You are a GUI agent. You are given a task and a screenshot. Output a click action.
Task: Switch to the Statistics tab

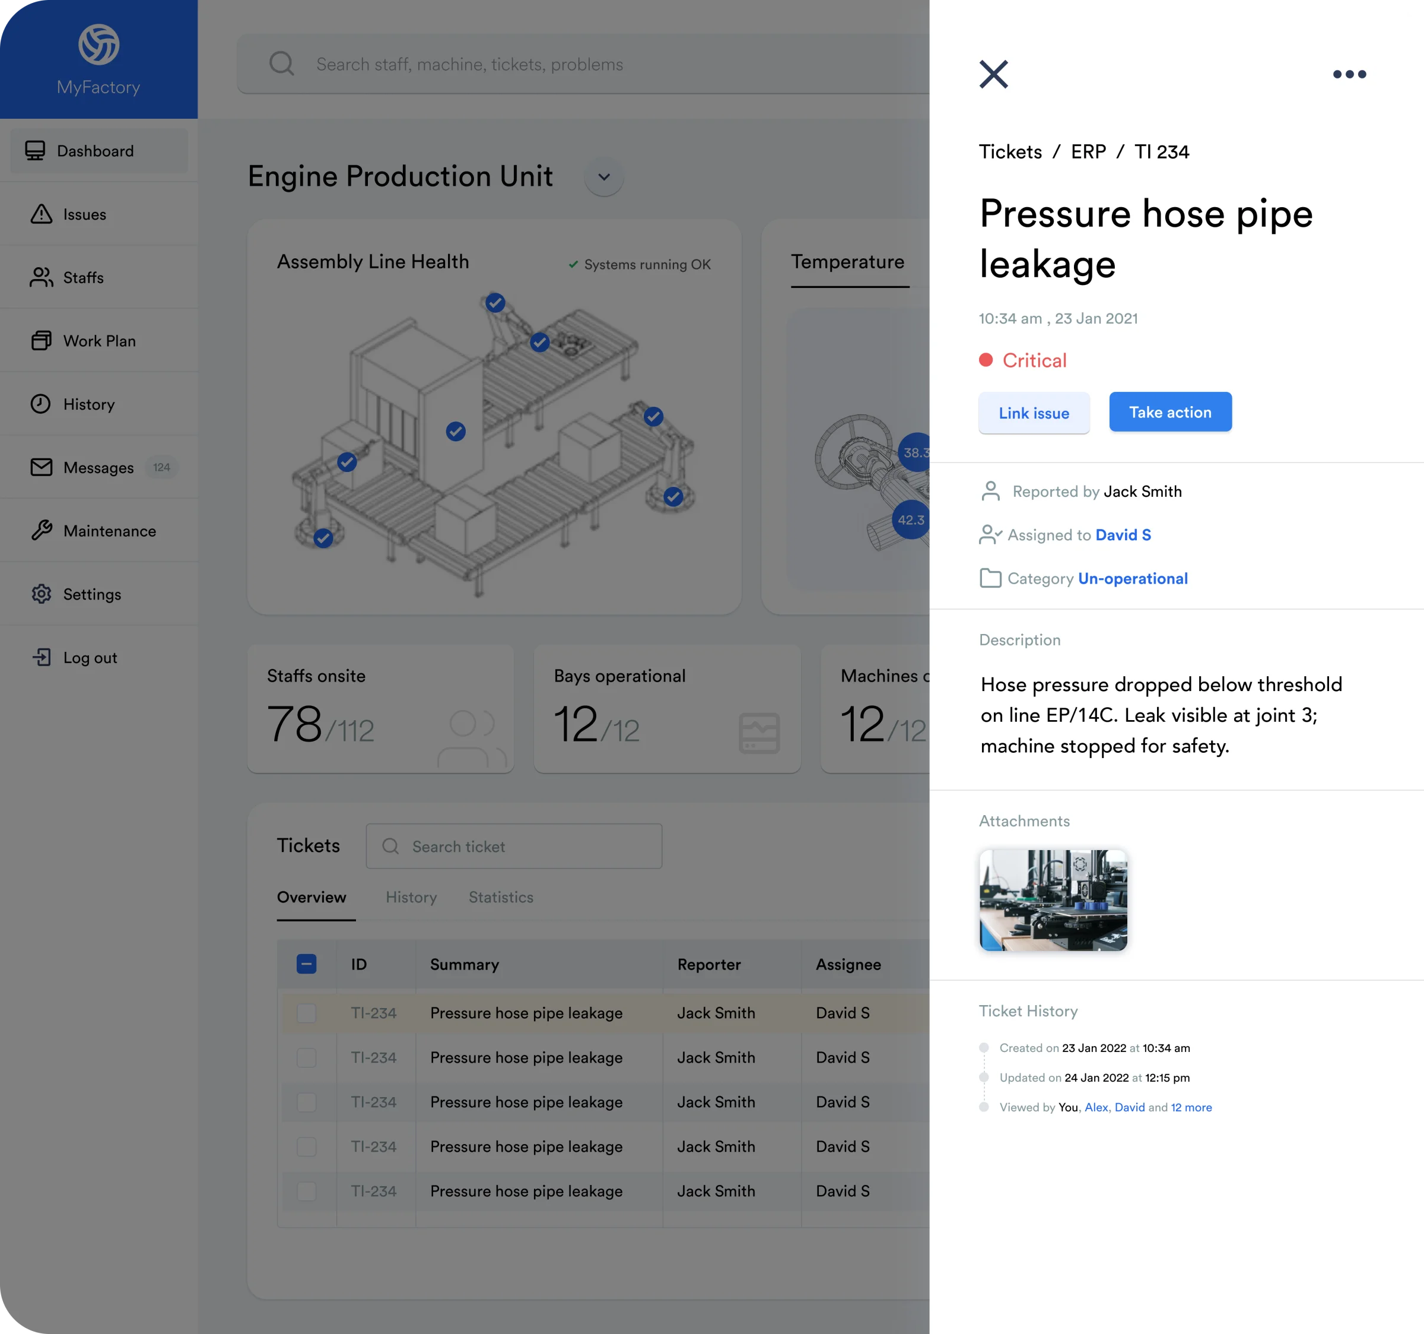click(501, 896)
